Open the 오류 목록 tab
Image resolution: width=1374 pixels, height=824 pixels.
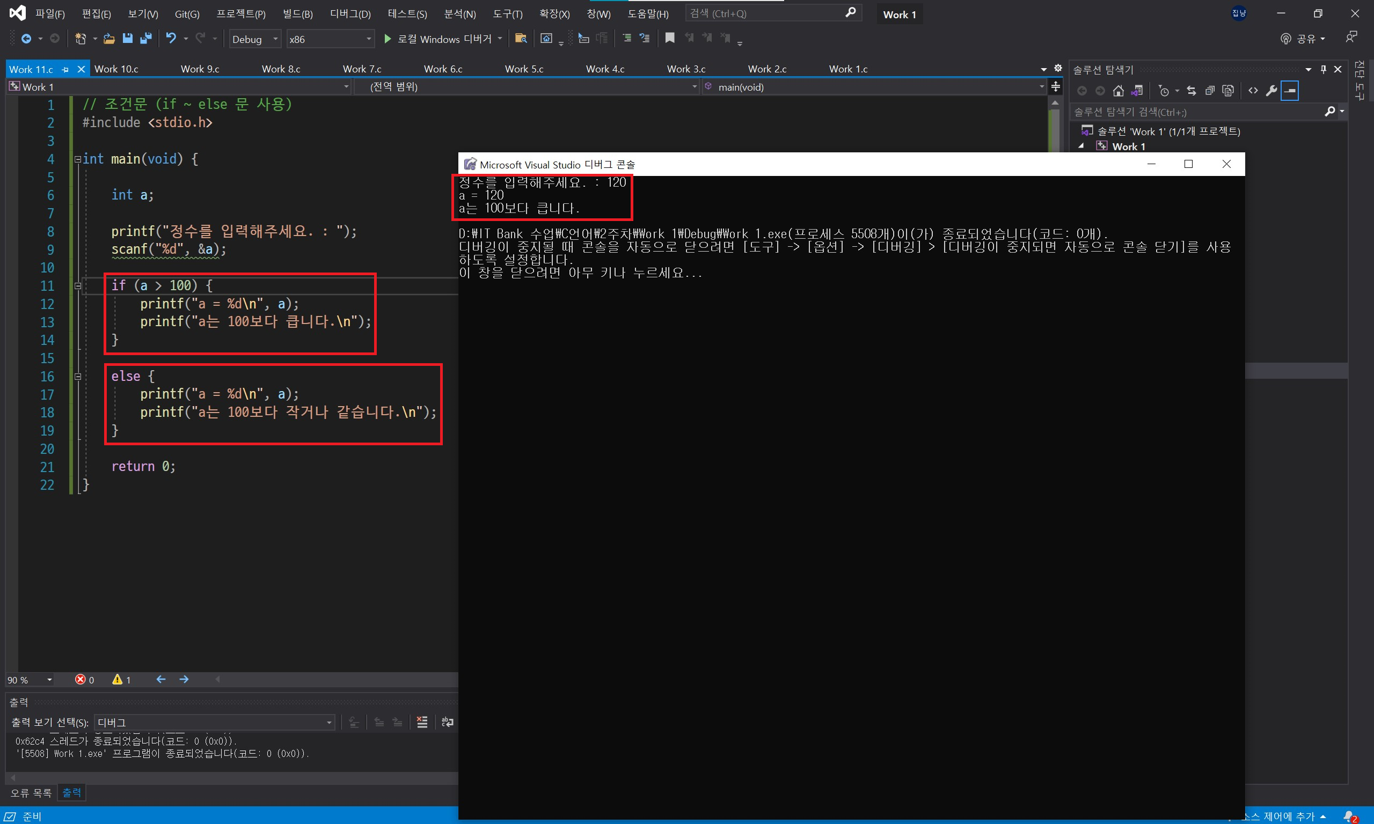coord(31,792)
